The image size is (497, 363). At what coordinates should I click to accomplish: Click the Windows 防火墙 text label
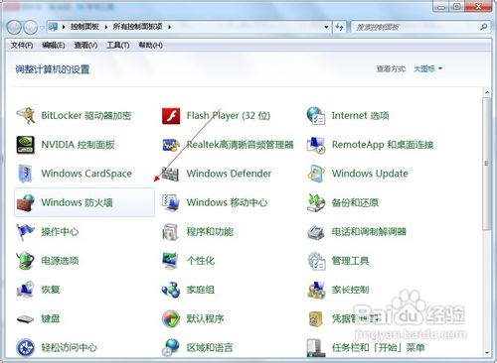[78, 202]
